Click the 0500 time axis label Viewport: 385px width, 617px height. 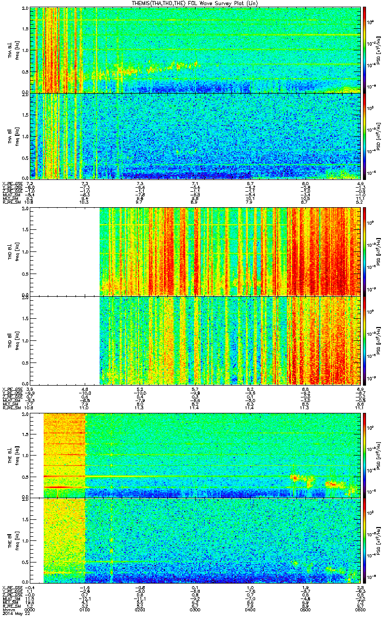(305, 610)
